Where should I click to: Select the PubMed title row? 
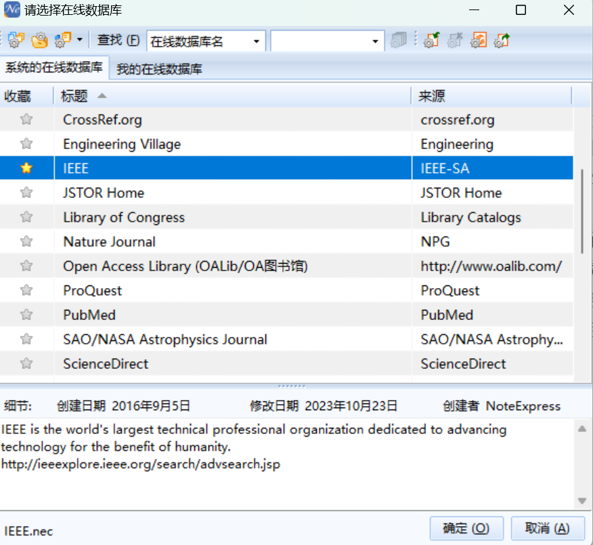point(233,315)
